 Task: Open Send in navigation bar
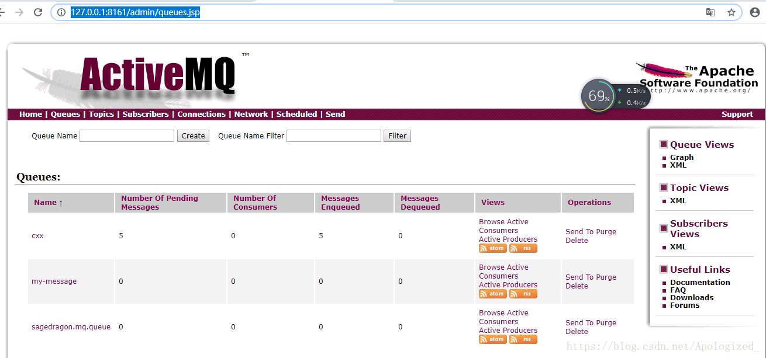pos(335,114)
